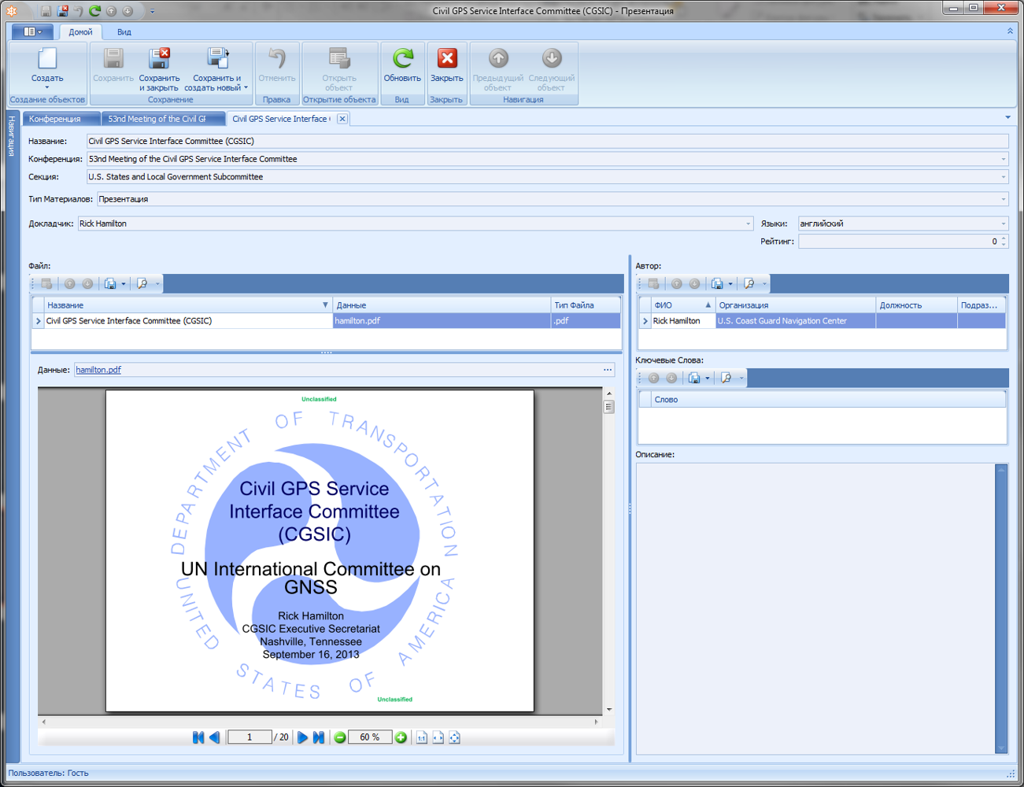Sort by Название column header

pyautogui.click(x=187, y=305)
